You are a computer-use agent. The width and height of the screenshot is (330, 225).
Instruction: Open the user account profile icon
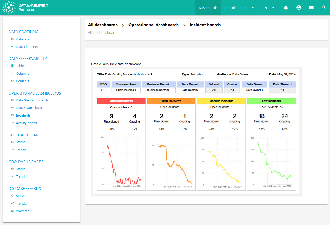pos(298,8)
